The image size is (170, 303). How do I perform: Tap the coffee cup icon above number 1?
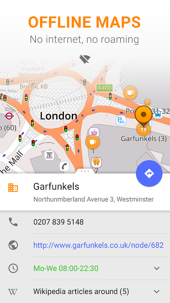click(93, 142)
